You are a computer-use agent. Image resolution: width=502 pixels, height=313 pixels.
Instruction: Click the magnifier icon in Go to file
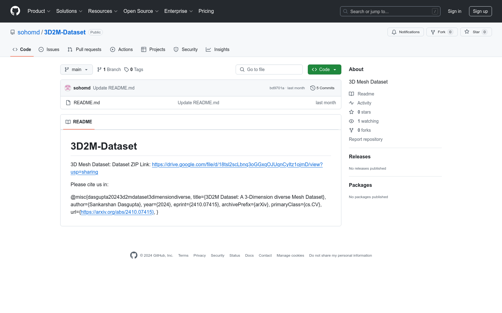point(242,69)
